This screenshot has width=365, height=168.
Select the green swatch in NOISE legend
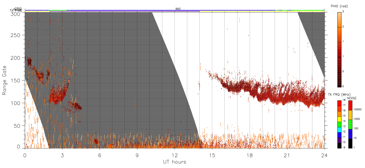tap(350, 124)
